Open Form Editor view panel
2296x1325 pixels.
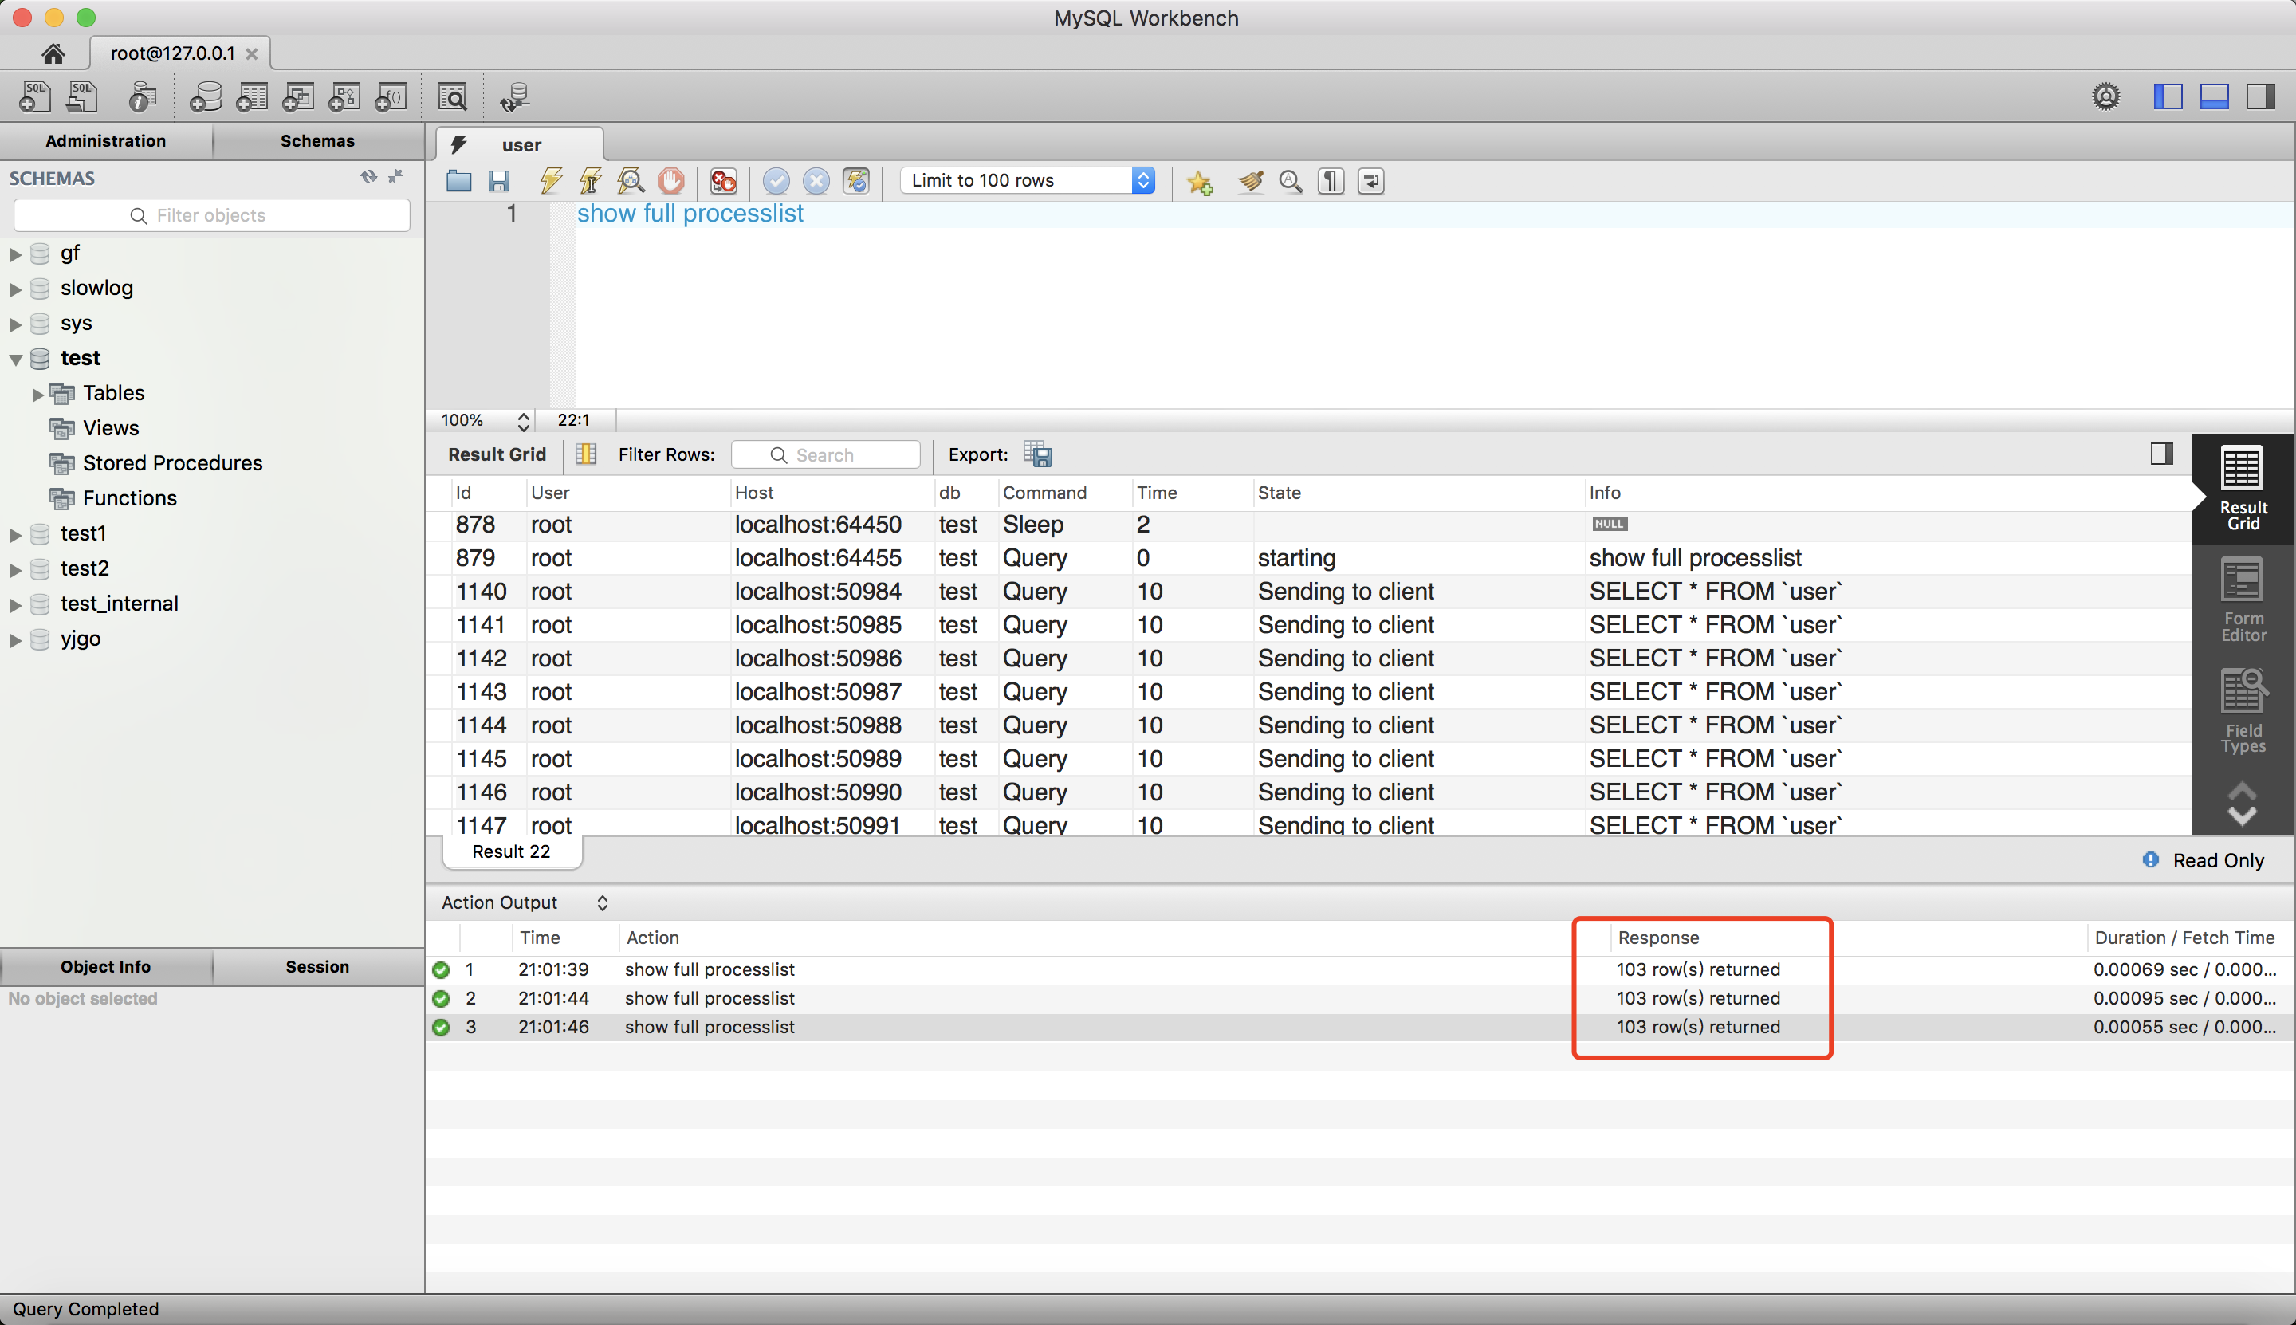pyautogui.click(x=2243, y=600)
